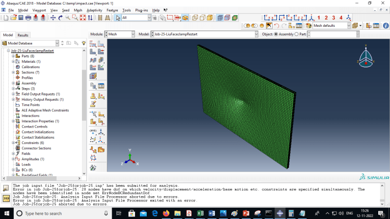This screenshot has width=390, height=219.
Task: Open the color code palette icon
Action: pyautogui.click(x=309, y=26)
